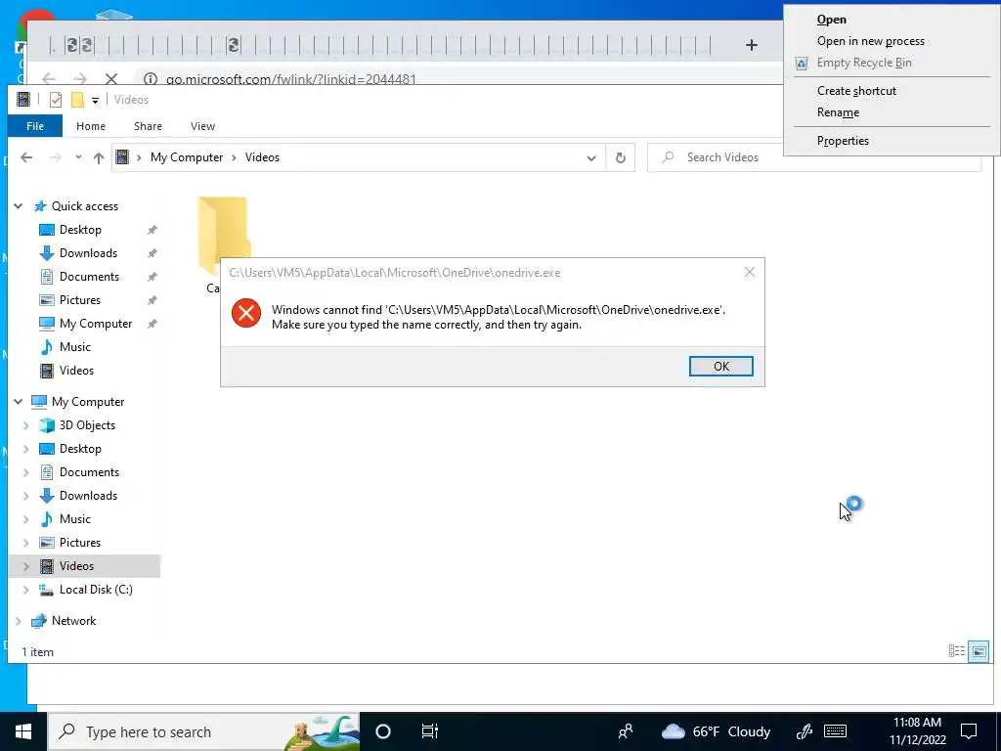This screenshot has height=751, width=1001.
Task: Open Music under Quick access
Action: tap(74, 347)
